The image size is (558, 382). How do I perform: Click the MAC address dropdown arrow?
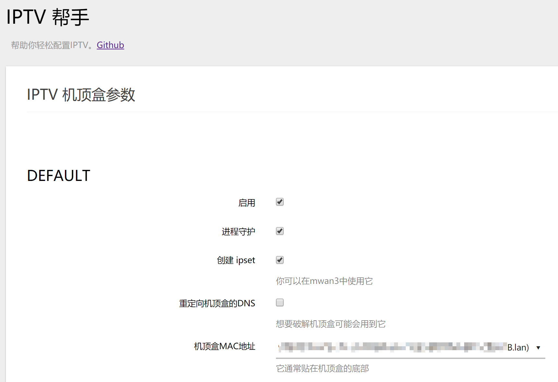click(x=538, y=348)
